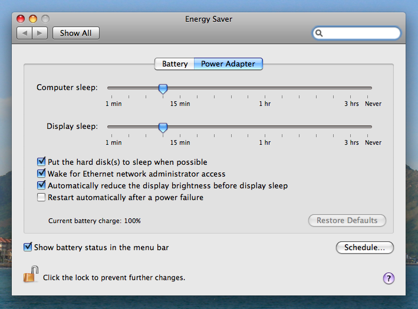The image size is (418, 309).
Task: Open the purple help question mark
Action: pyautogui.click(x=389, y=278)
